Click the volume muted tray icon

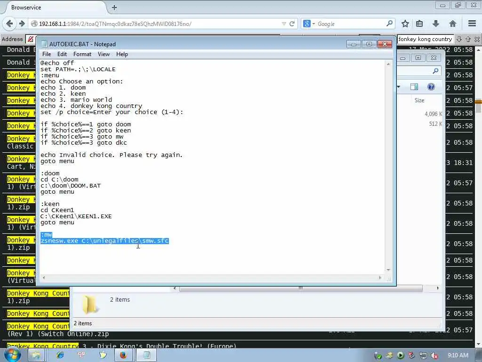(x=434, y=355)
